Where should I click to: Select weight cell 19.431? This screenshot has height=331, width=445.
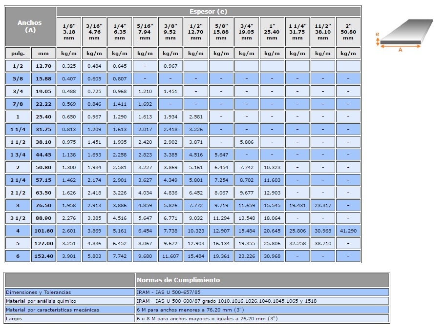(x=297, y=205)
